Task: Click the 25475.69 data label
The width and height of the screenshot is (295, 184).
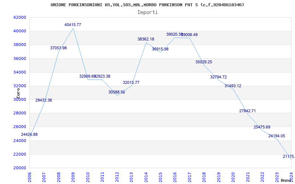Action: click(x=262, y=127)
